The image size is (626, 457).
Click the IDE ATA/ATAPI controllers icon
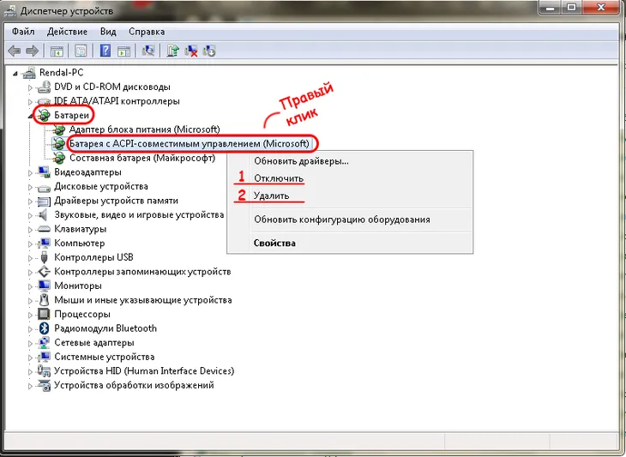click(x=44, y=101)
